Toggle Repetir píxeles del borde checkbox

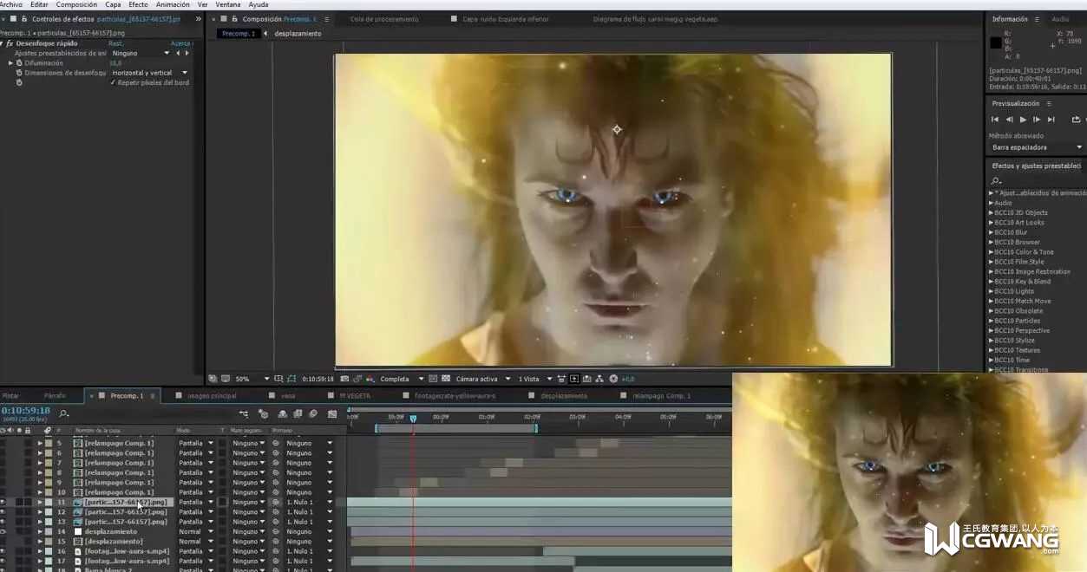[113, 82]
